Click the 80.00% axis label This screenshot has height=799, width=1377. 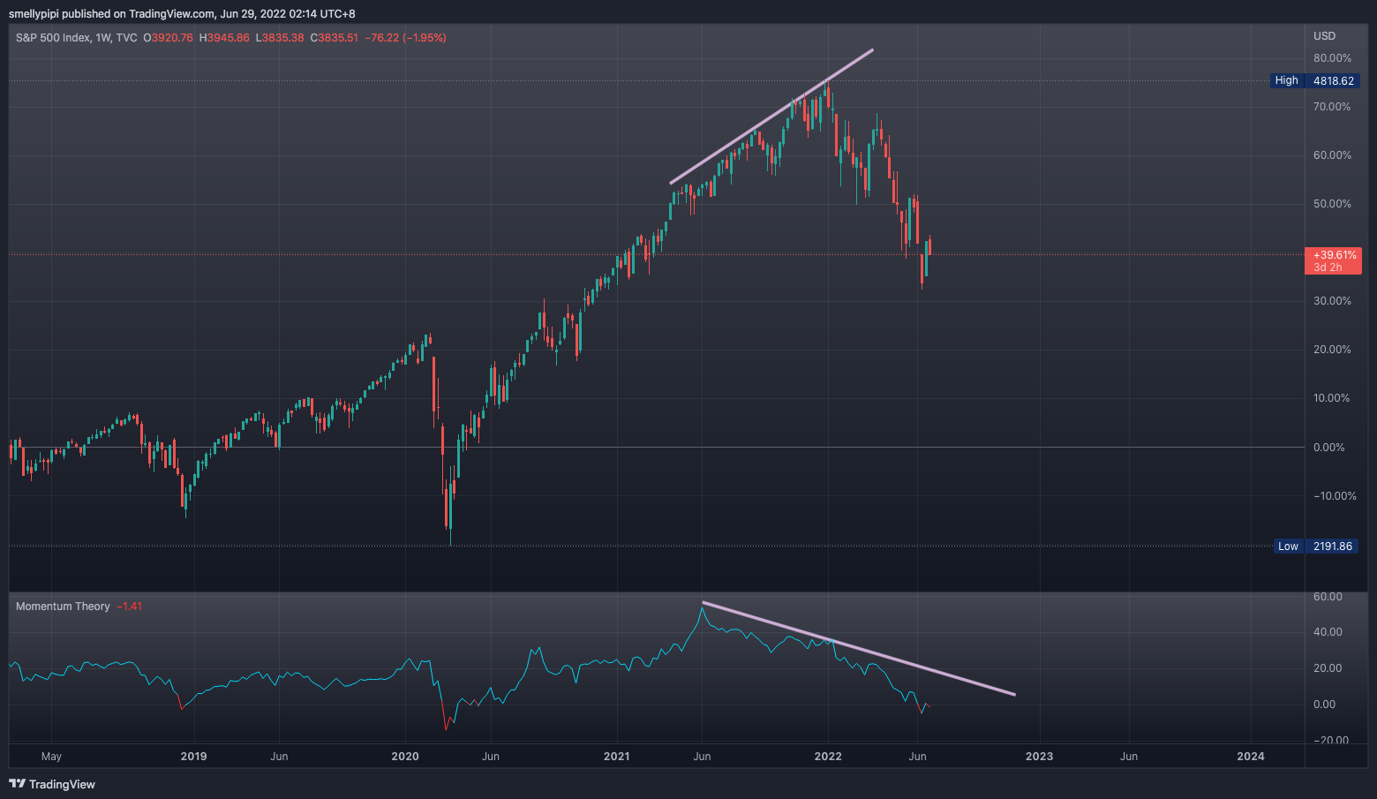(x=1332, y=58)
